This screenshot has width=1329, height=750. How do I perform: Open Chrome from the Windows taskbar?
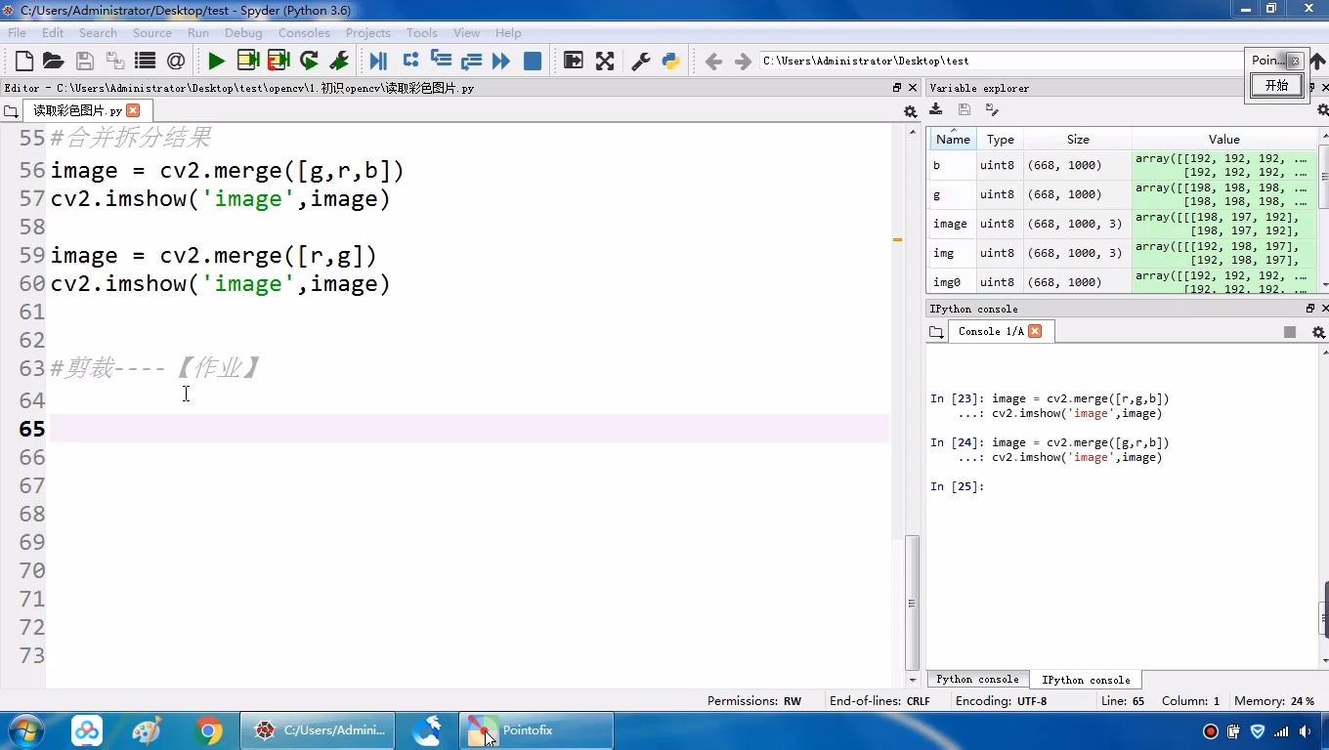pos(207,730)
